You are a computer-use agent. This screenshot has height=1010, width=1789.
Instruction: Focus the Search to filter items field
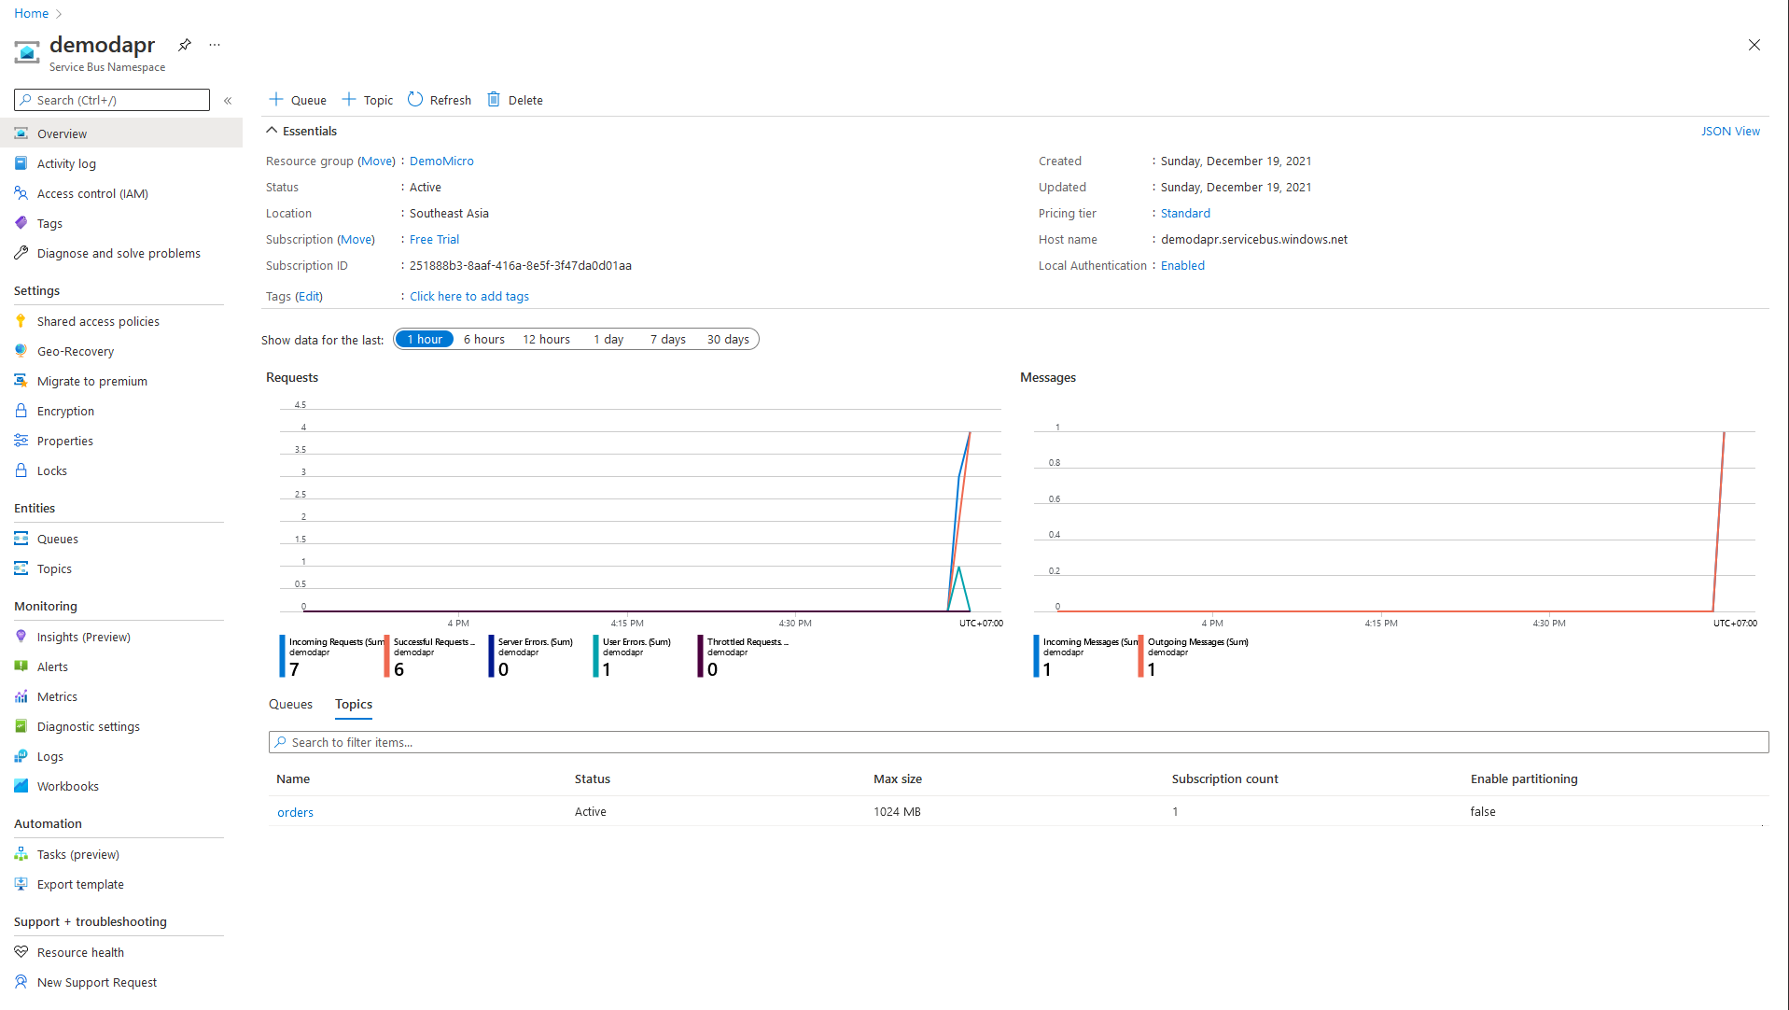pos(1018,742)
